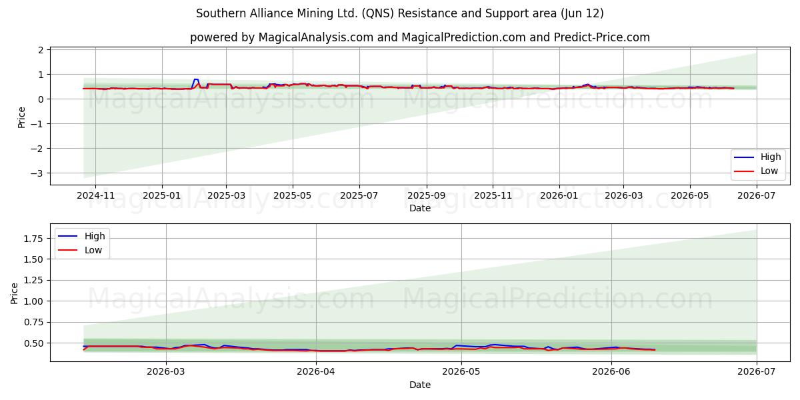Click the '1.50' y-axis tick in bottom chart
The height and width of the screenshot is (400, 800).
pyautogui.click(x=35, y=259)
